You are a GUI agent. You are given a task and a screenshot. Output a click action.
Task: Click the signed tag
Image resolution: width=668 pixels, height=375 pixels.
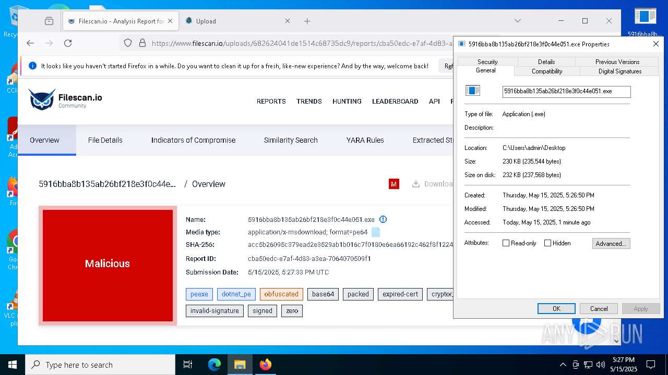pyautogui.click(x=263, y=311)
